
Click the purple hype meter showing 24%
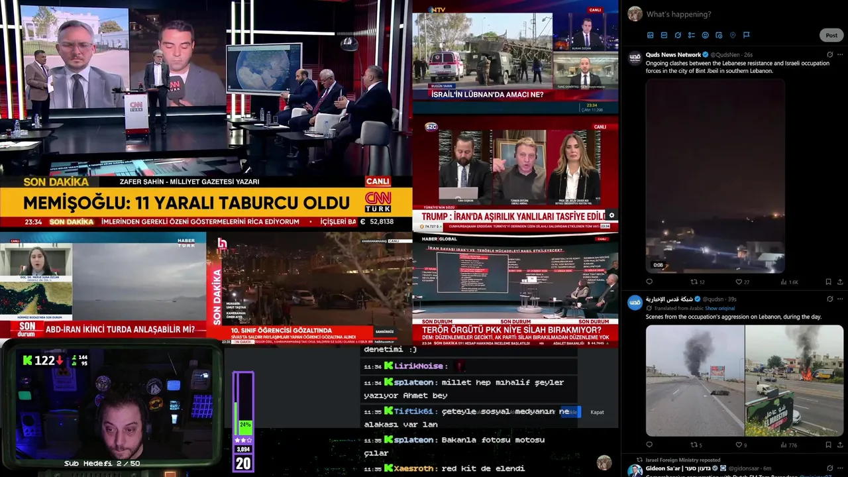[x=243, y=421]
